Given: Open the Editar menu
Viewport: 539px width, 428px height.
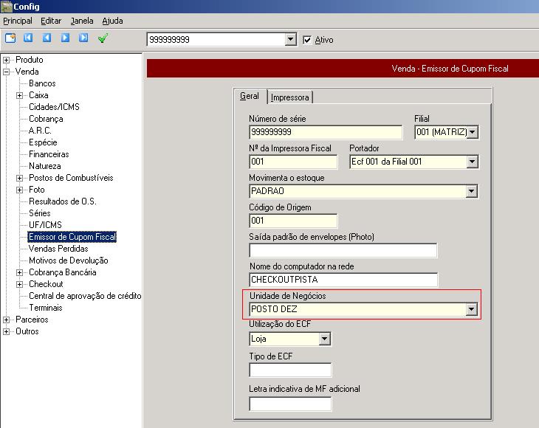Looking at the screenshot, I should 51,21.
